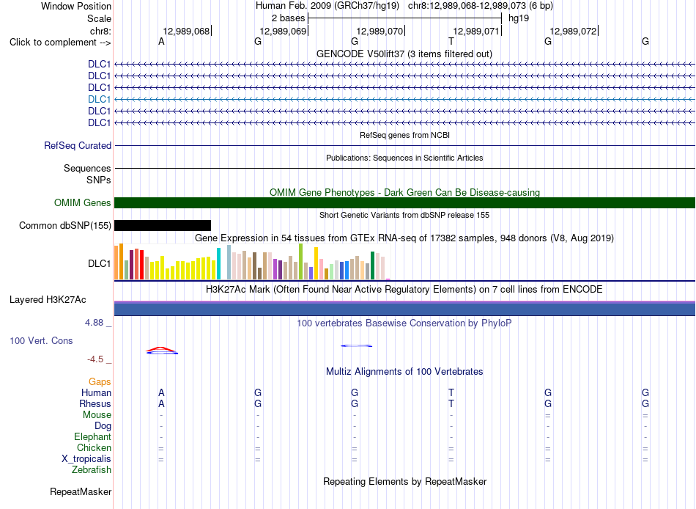Click the T base in the Human row
Viewport: 696px width, 509px height.
click(451, 392)
